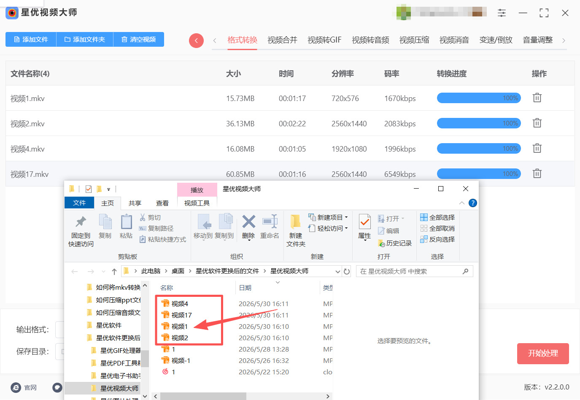This screenshot has width=580, height=400.
Task: Switch to the 视频转GIF tab
Action: click(x=324, y=40)
